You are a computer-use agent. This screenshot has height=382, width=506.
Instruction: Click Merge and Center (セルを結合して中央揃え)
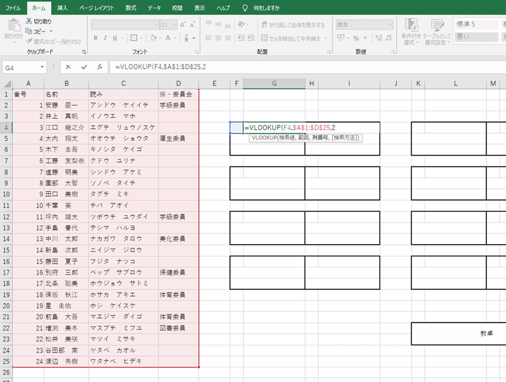(x=291, y=38)
